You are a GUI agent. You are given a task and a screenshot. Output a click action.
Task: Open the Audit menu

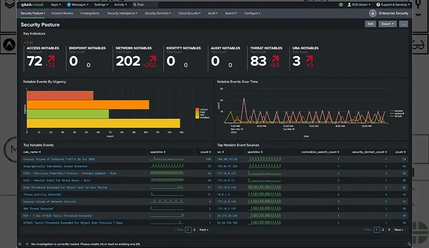(212, 13)
